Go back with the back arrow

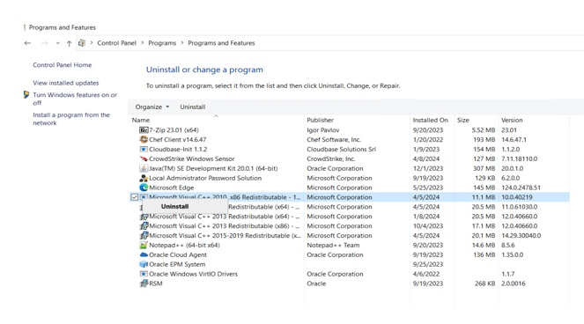(27, 43)
